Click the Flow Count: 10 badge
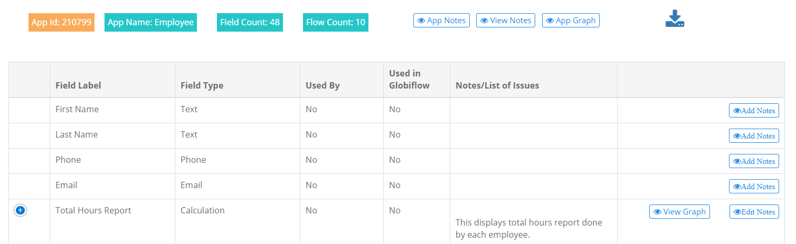This screenshot has height=244, width=796. [x=336, y=22]
